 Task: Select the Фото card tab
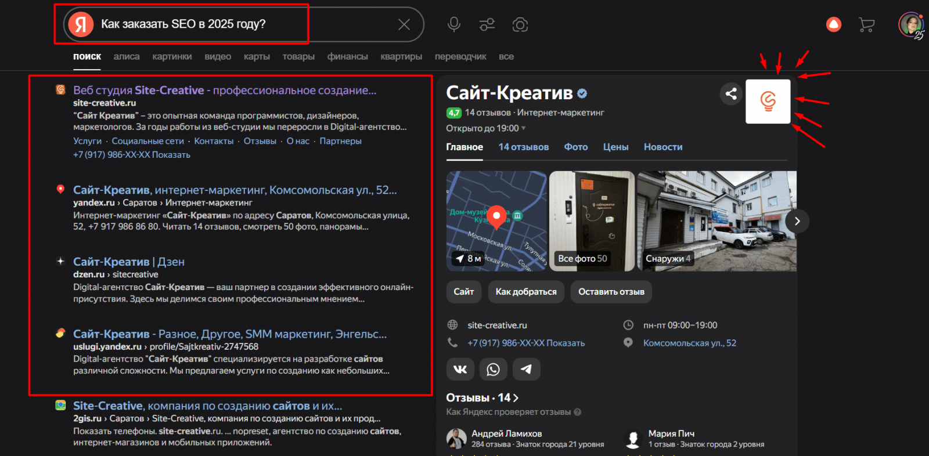[576, 147]
